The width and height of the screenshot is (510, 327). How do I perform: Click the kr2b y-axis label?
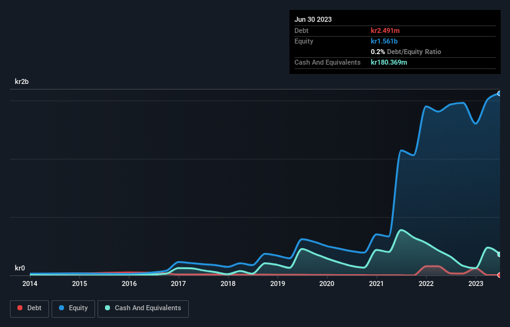click(x=22, y=81)
